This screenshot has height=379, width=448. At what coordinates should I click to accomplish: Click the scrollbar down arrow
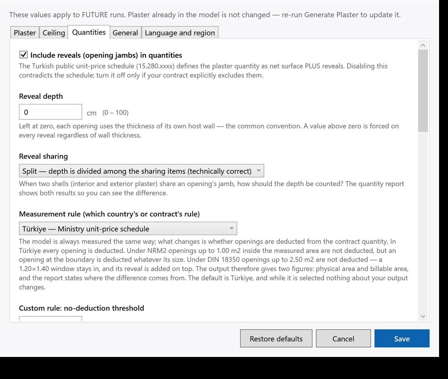423,316
